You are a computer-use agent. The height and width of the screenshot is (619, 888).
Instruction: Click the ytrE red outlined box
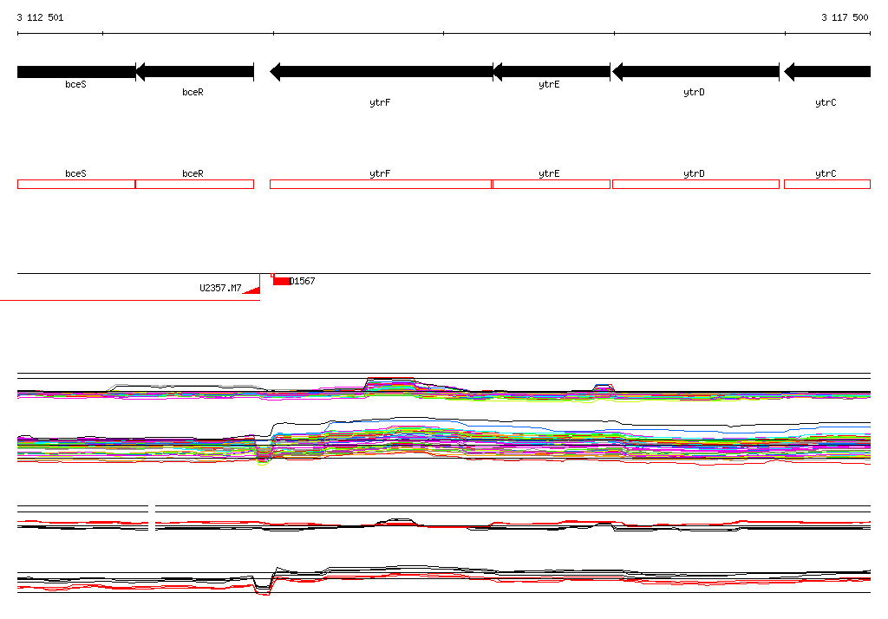pyautogui.click(x=552, y=184)
